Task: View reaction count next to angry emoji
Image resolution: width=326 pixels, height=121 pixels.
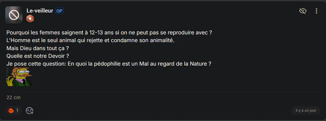Action: point(17,111)
